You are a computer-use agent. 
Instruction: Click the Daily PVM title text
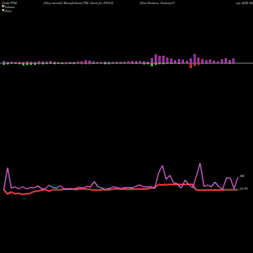(9, 3)
